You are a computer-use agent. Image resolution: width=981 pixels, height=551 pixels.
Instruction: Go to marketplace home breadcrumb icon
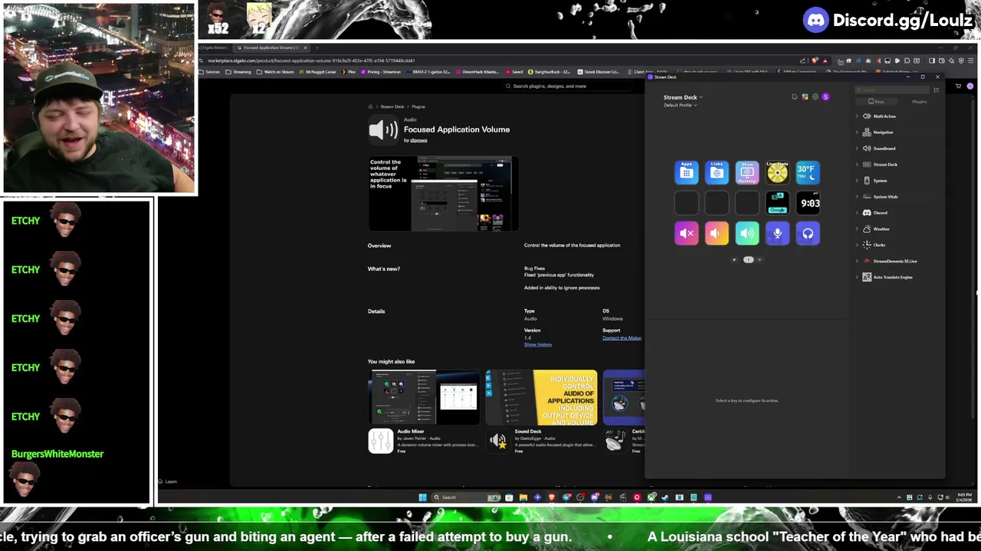pos(370,106)
